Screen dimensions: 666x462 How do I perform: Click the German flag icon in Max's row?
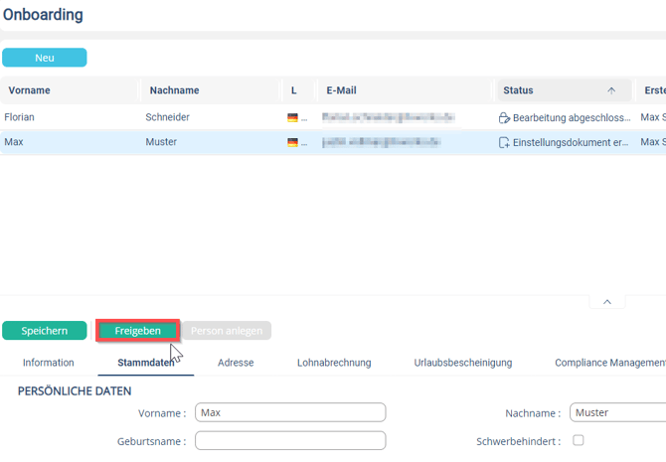point(292,143)
